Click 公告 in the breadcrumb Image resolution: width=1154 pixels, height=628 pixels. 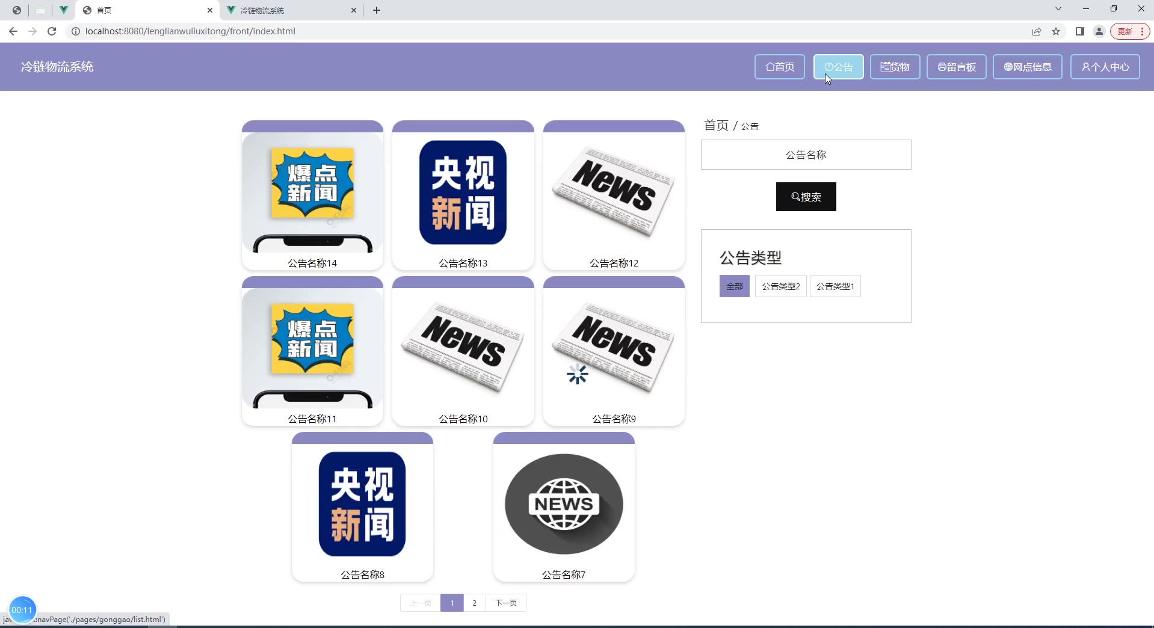click(750, 126)
